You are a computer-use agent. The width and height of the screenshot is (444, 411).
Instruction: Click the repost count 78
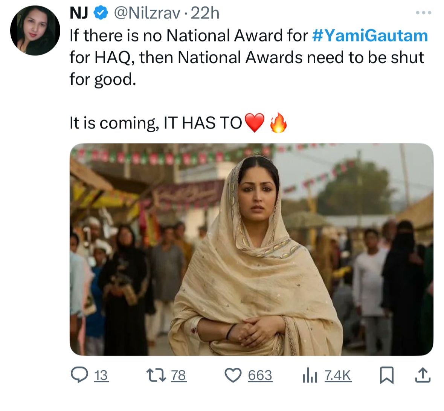tap(179, 376)
